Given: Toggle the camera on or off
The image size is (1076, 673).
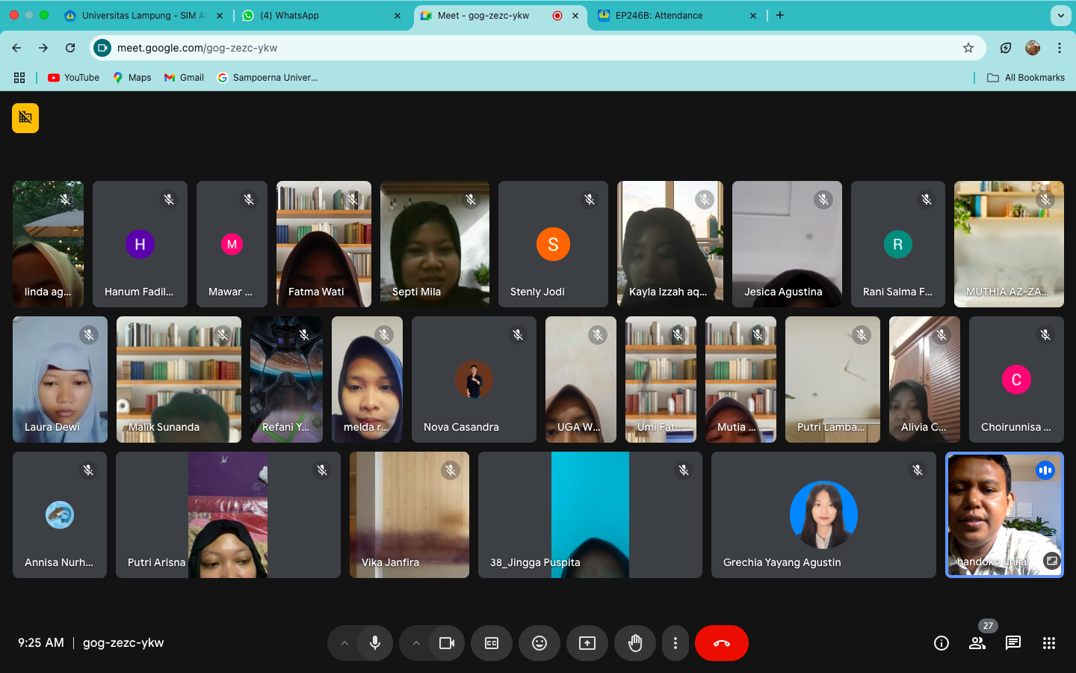Looking at the screenshot, I should tap(447, 643).
